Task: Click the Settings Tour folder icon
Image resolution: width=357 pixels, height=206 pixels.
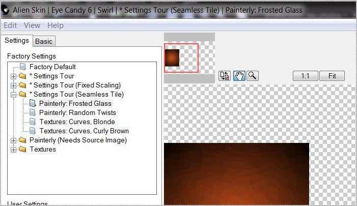Action: click(22, 76)
